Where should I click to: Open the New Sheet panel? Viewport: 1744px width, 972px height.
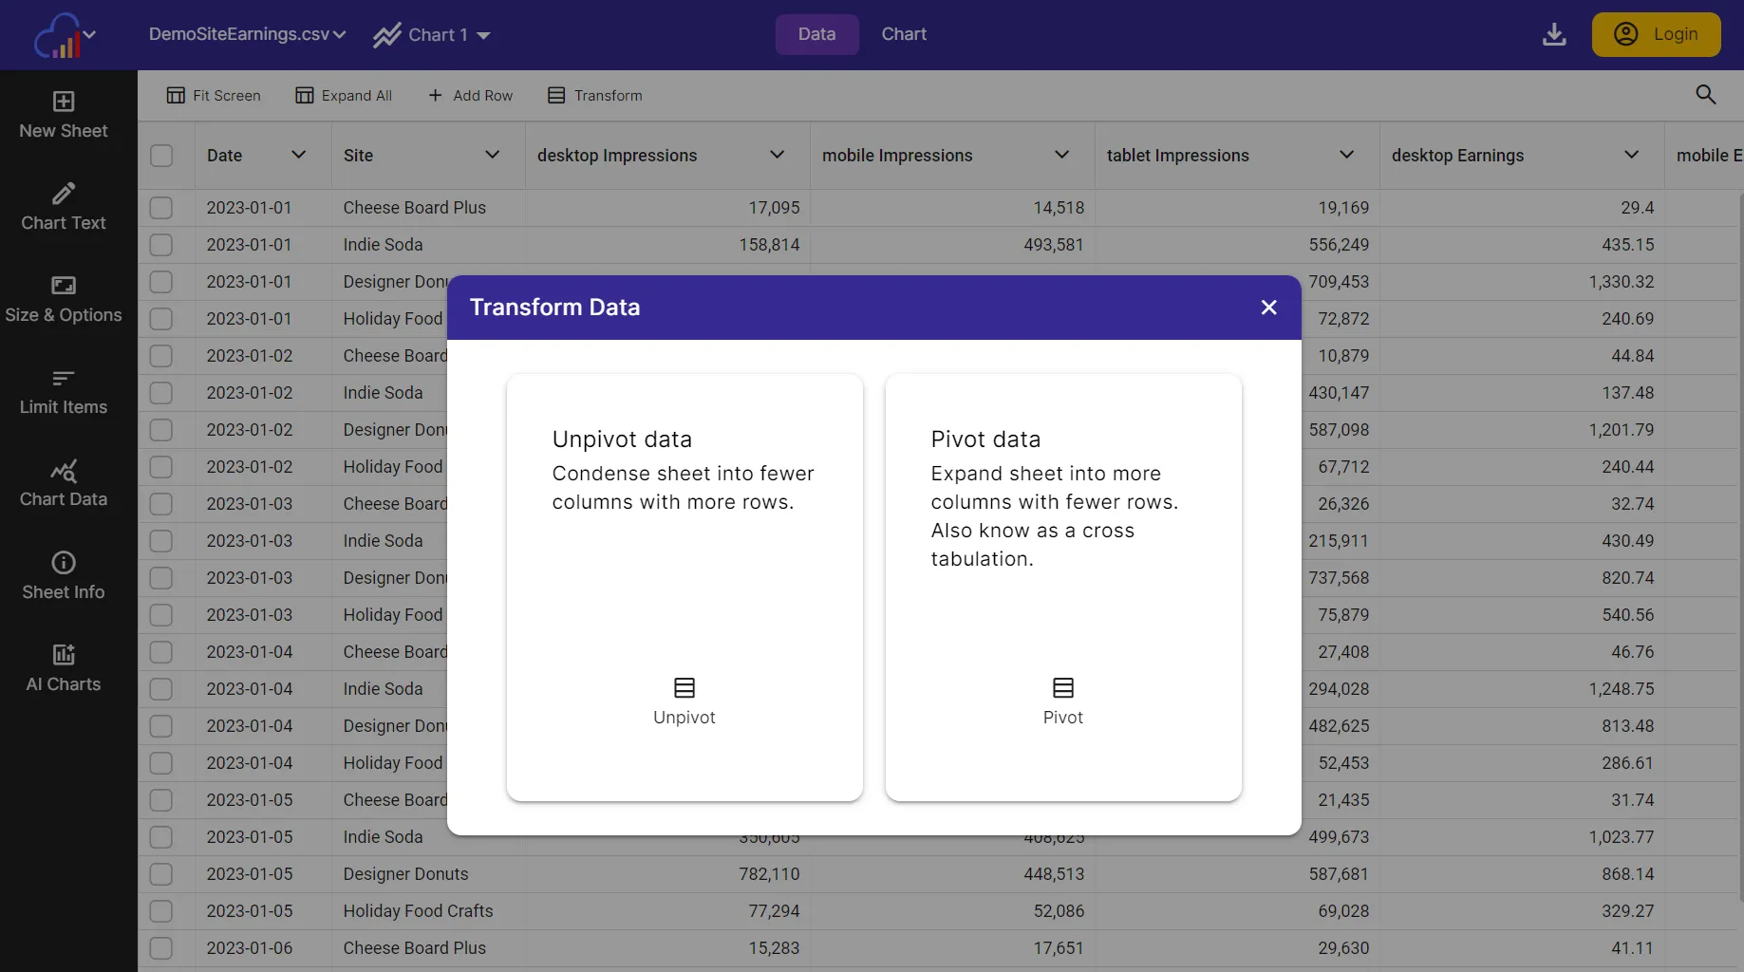point(63,114)
